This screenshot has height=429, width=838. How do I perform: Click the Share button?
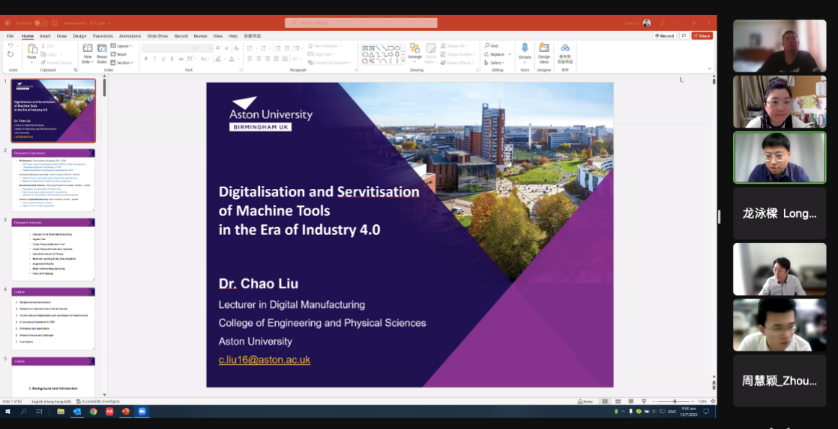(x=702, y=35)
